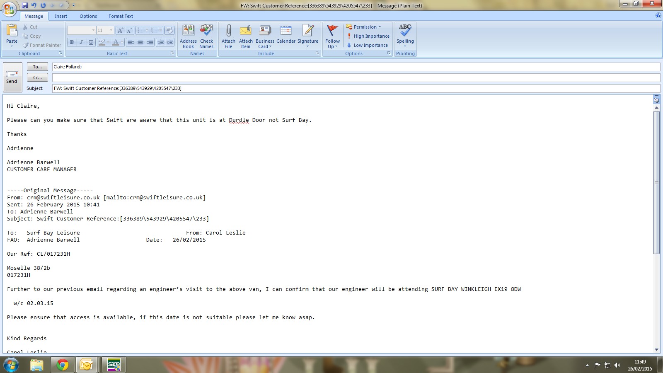Open the Insert ribbon tab
663x373 pixels.
[x=61, y=16]
